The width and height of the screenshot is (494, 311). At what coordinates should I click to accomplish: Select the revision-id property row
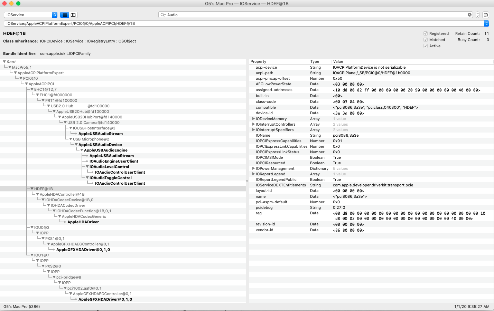pyautogui.click(x=371, y=224)
